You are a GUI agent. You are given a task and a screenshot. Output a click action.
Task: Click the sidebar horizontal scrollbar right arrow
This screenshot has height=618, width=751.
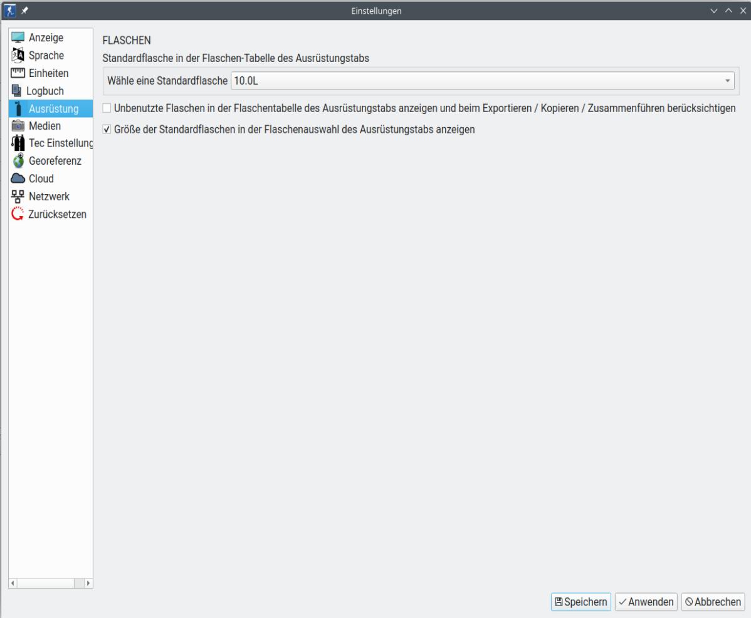[88, 584]
